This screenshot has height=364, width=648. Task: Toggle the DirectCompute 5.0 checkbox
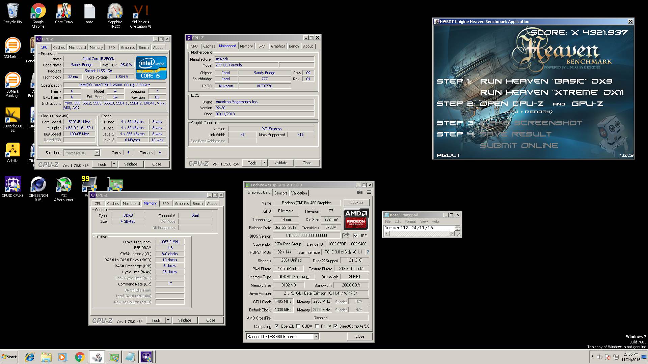[x=335, y=326]
